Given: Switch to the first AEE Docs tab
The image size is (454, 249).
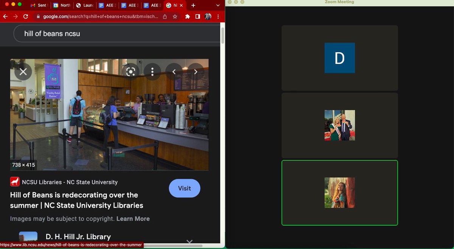Looking at the screenshot, I should (x=107, y=5).
